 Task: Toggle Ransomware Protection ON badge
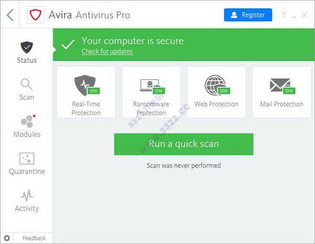(159, 91)
